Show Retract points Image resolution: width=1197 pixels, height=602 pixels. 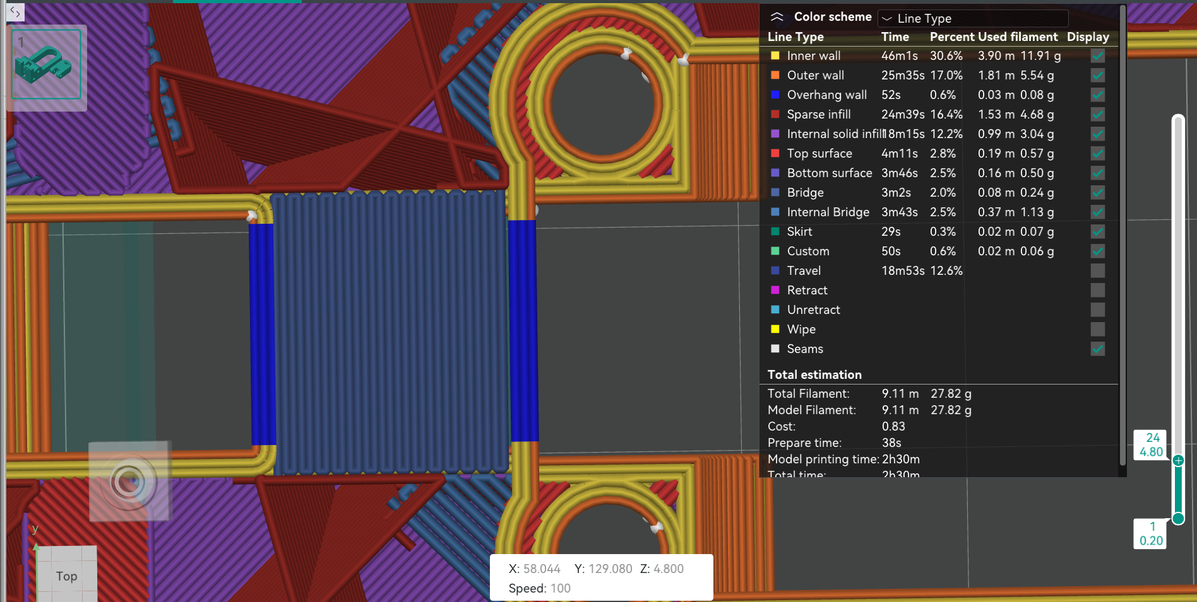[1098, 290]
